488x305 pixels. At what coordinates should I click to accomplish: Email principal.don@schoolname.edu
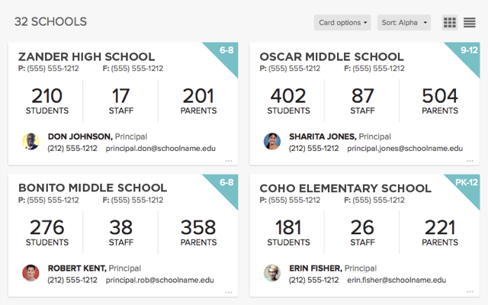(x=160, y=149)
